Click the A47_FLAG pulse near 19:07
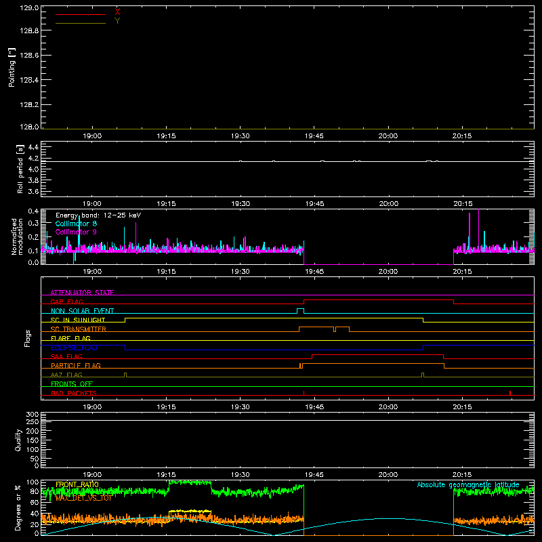This screenshot has height=542, width=542. click(125, 375)
